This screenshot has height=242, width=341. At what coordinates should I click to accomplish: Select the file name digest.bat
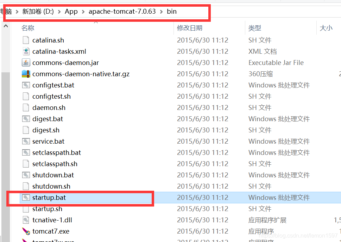tap(48, 119)
